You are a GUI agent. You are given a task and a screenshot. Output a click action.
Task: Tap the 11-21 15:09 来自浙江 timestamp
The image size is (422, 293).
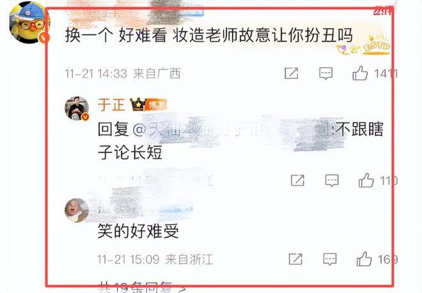(x=155, y=259)
